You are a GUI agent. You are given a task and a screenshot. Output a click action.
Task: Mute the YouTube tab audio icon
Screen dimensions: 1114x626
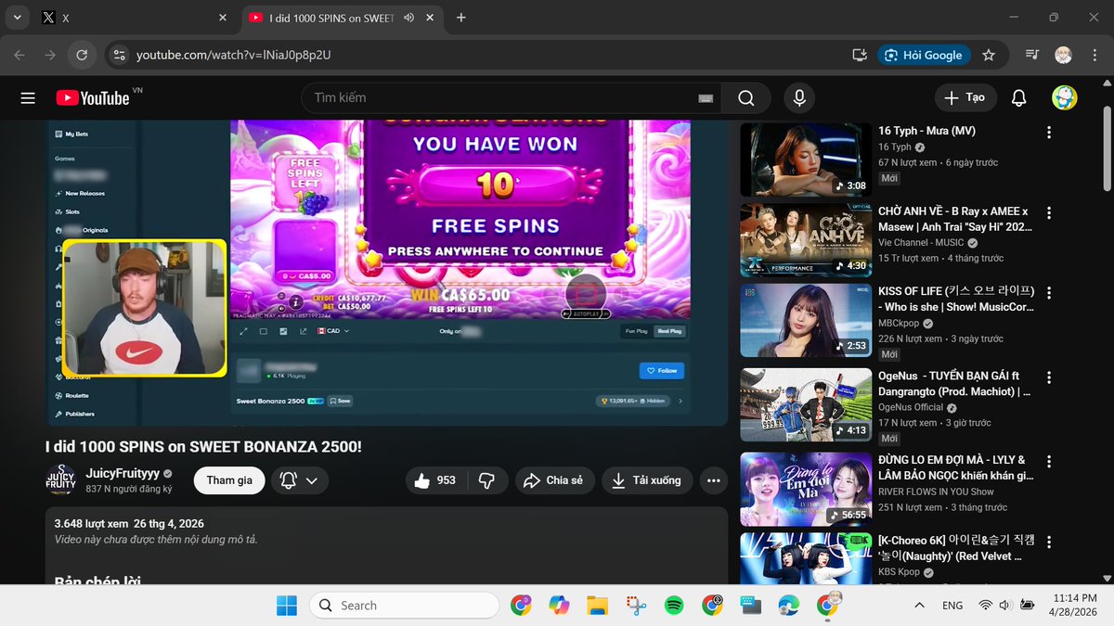[x=408, y=18]
